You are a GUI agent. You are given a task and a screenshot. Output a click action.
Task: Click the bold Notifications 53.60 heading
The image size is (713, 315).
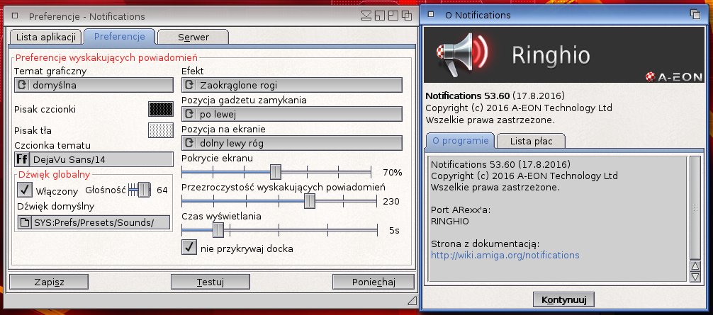(x=468, y=96)
